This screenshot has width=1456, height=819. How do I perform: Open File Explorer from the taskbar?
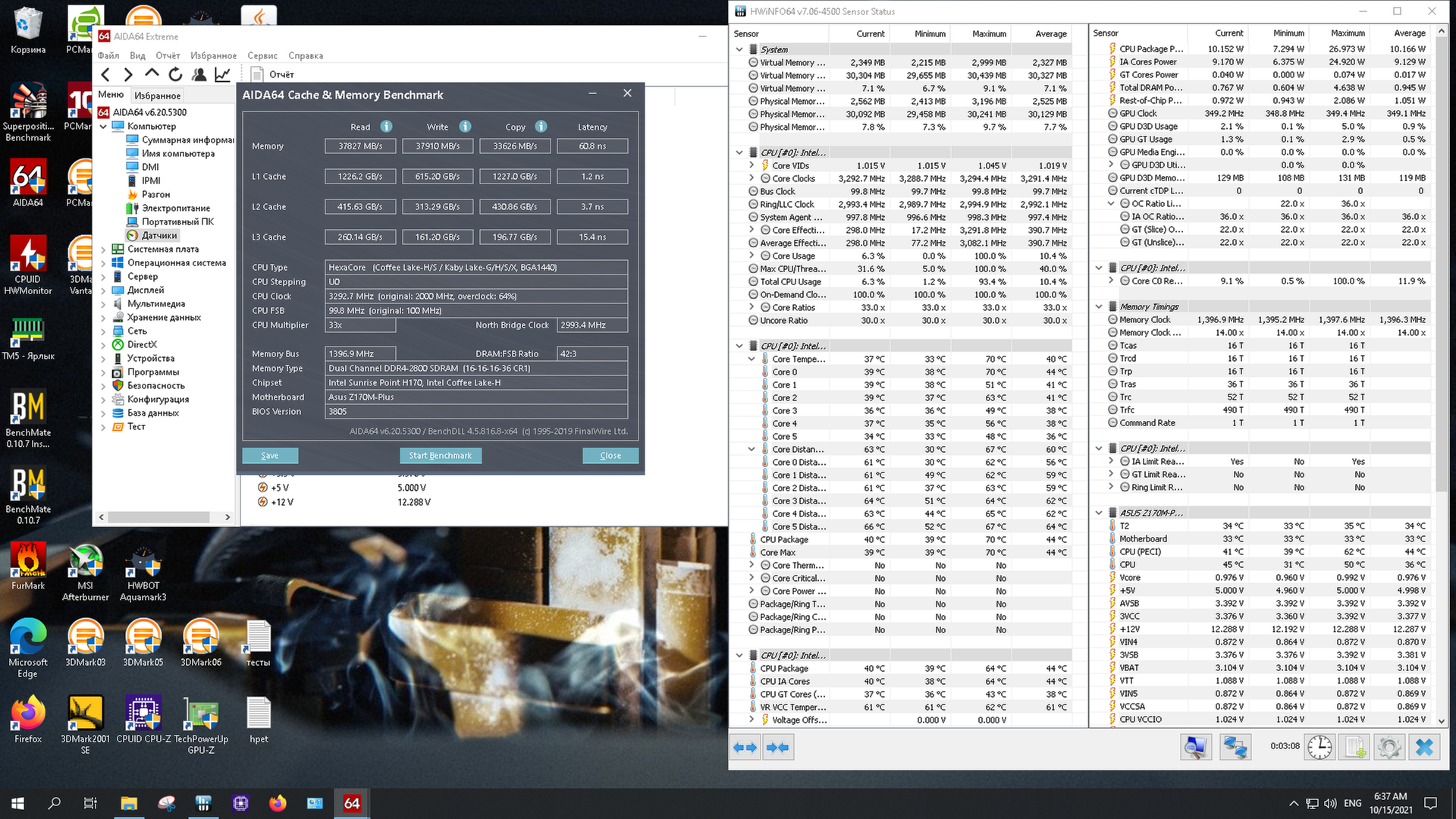point(129,803)
